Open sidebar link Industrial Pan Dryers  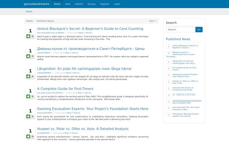(x=183, y=89)
